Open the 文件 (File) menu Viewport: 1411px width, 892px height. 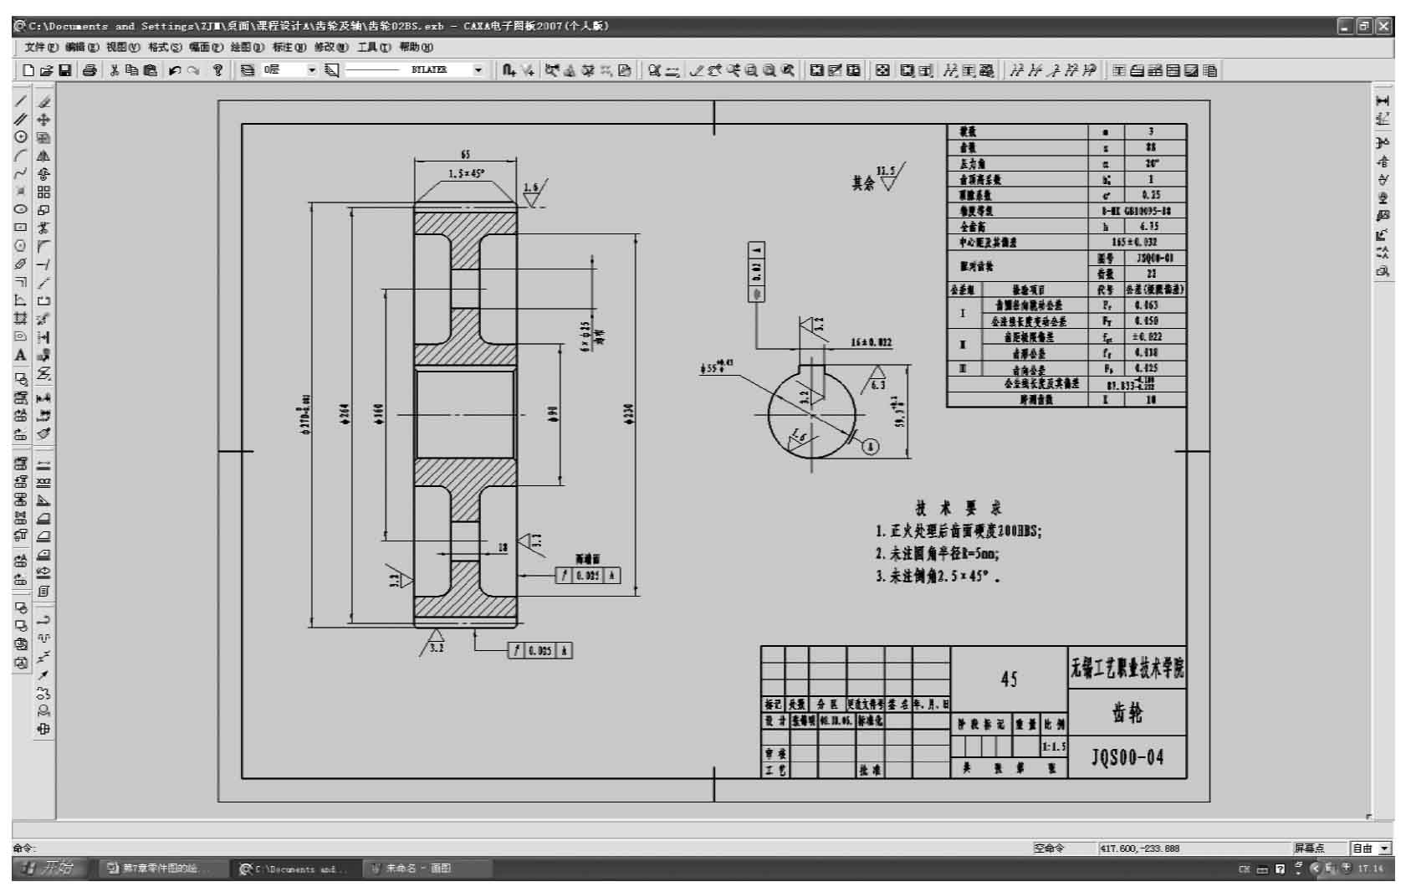click(41, 48)
